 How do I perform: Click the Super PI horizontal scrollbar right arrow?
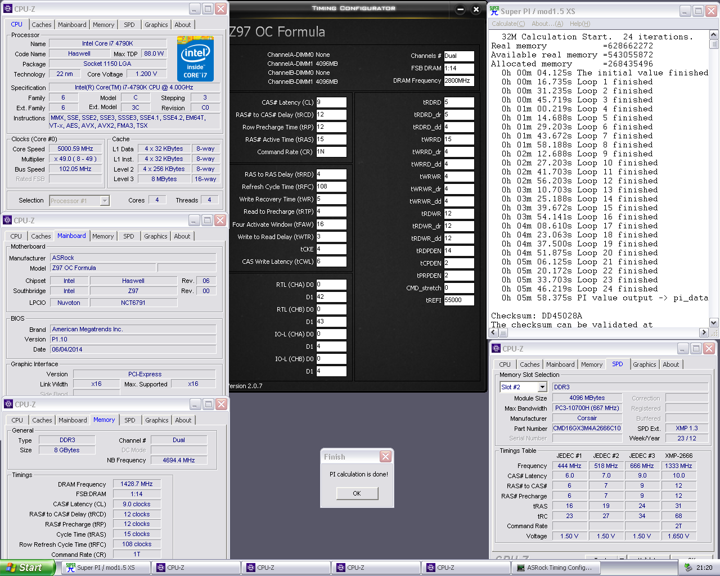pyautogui.click(x=704, y=332)
